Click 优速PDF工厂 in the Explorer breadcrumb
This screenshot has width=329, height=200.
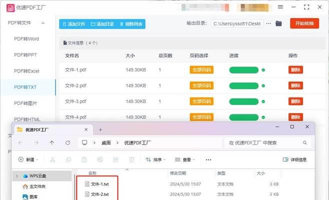pyautogui.click(x=137, y=142)
